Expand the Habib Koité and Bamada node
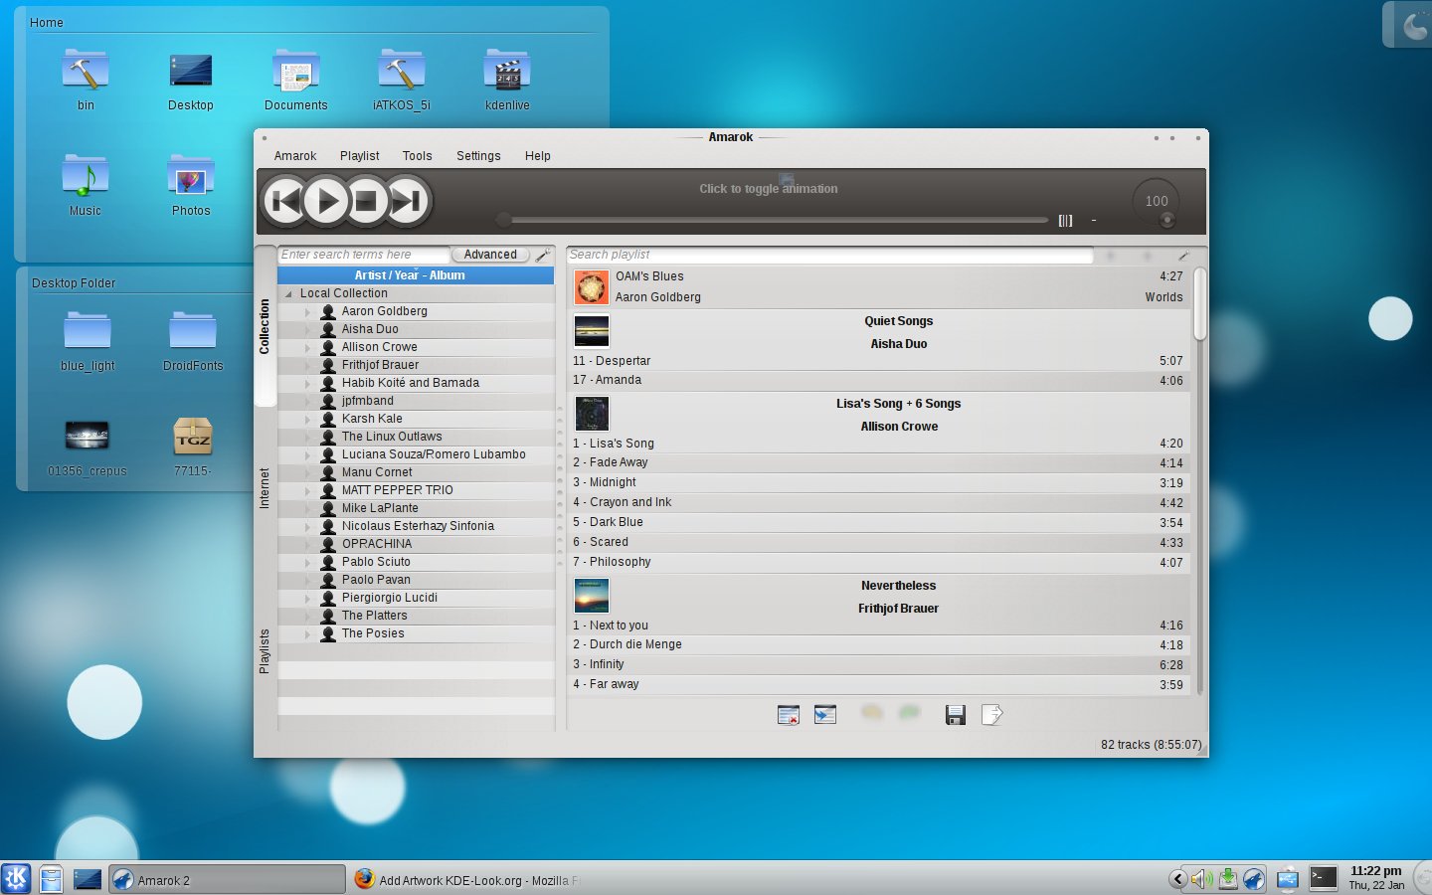 [308, 383]
